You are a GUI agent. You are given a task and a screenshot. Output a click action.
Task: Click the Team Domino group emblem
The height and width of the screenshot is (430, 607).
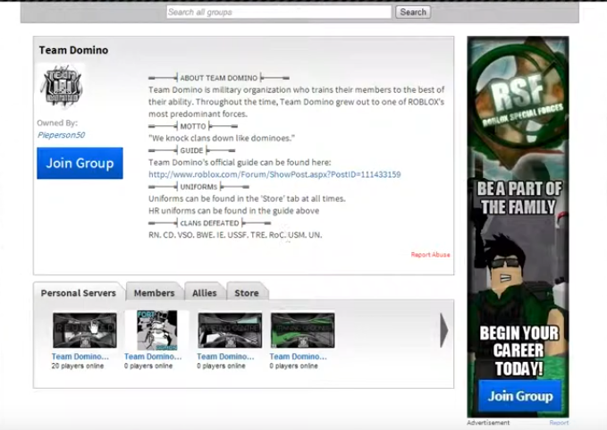coord(62,87)
